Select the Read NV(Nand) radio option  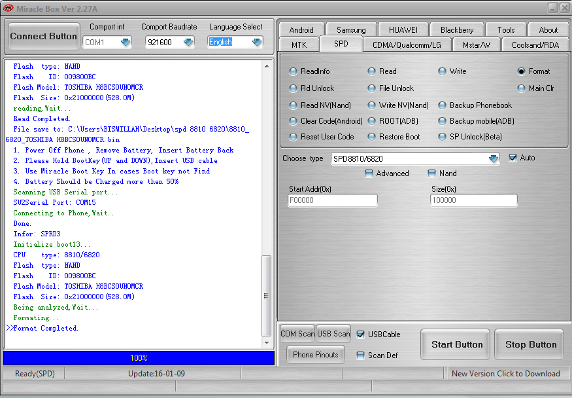320,105
